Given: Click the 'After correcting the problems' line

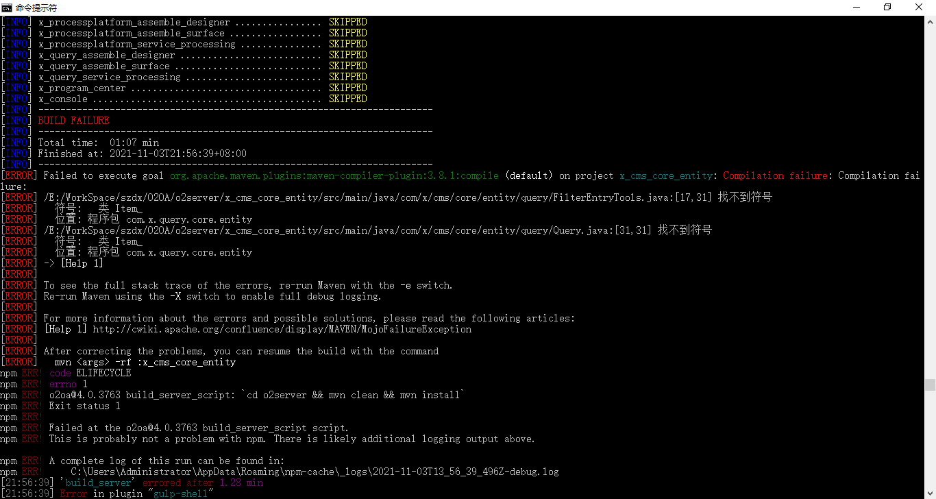Looking at the screenshot, I should pyautogui.click(x=241, y=351).
